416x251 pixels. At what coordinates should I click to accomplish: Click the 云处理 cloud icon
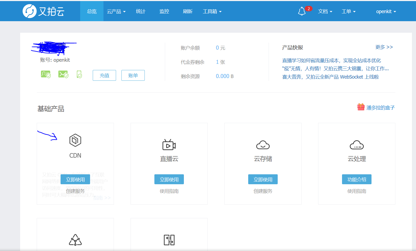pos(357,145)
